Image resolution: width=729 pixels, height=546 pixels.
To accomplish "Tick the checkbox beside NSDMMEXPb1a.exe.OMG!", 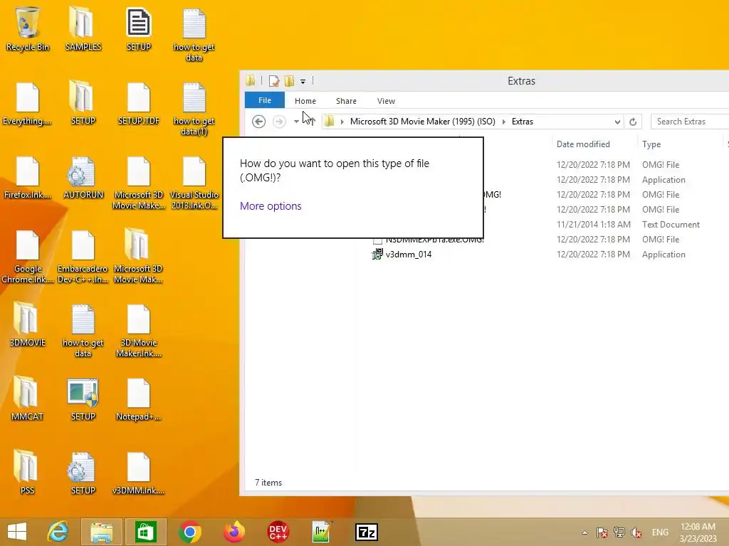I will (x=377, y=240).
